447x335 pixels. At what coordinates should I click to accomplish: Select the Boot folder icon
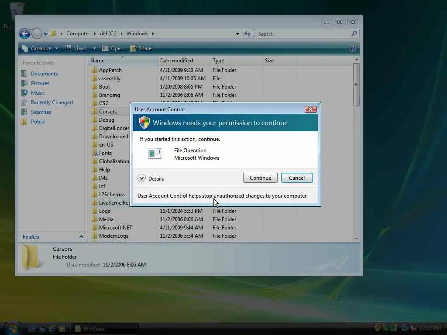tap(94, 87)
